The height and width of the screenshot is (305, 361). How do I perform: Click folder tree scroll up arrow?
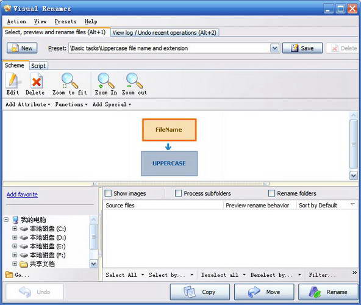click(93, 220)
